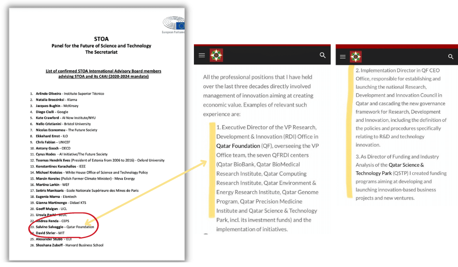This screenshot has width=458, height=267.
Task: Select row 'Jacques Bughin - McKinsey'
Action: pyautogui.click(x=54, y=106)
